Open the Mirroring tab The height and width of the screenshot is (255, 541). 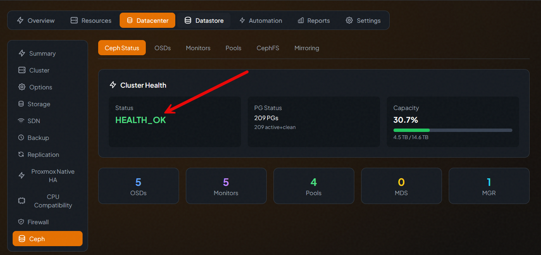[307, 48]
